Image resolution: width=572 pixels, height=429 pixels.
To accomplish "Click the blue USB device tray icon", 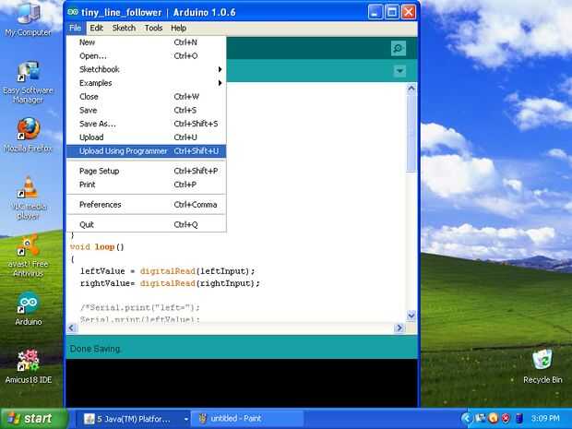I will (x=519, y=418).
